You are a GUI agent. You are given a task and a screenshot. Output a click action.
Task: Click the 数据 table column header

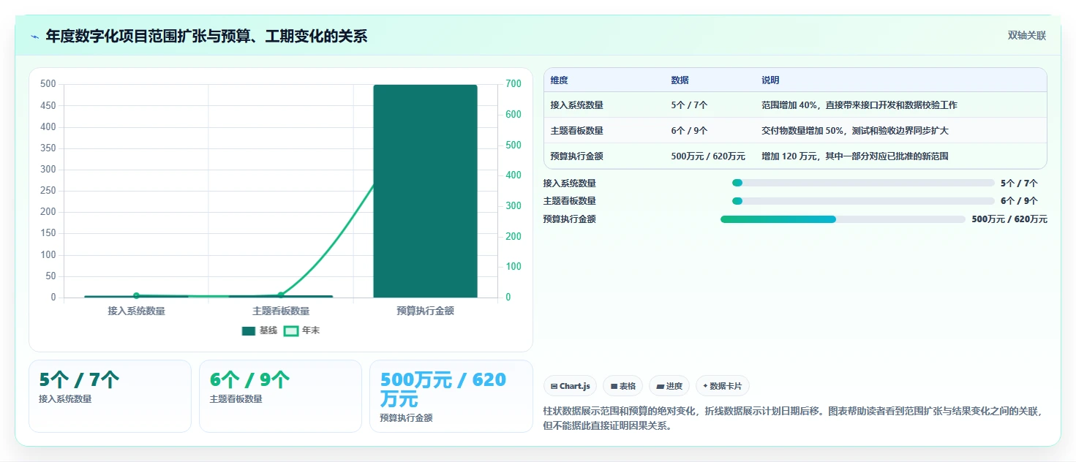tap(680, 80)
